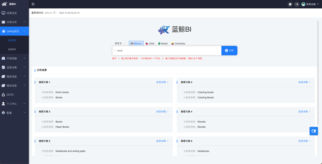Open 类目详情 for 推荐方案 1
The width and height of the screenshot is (322, 164).
click(x=162, y=82)
